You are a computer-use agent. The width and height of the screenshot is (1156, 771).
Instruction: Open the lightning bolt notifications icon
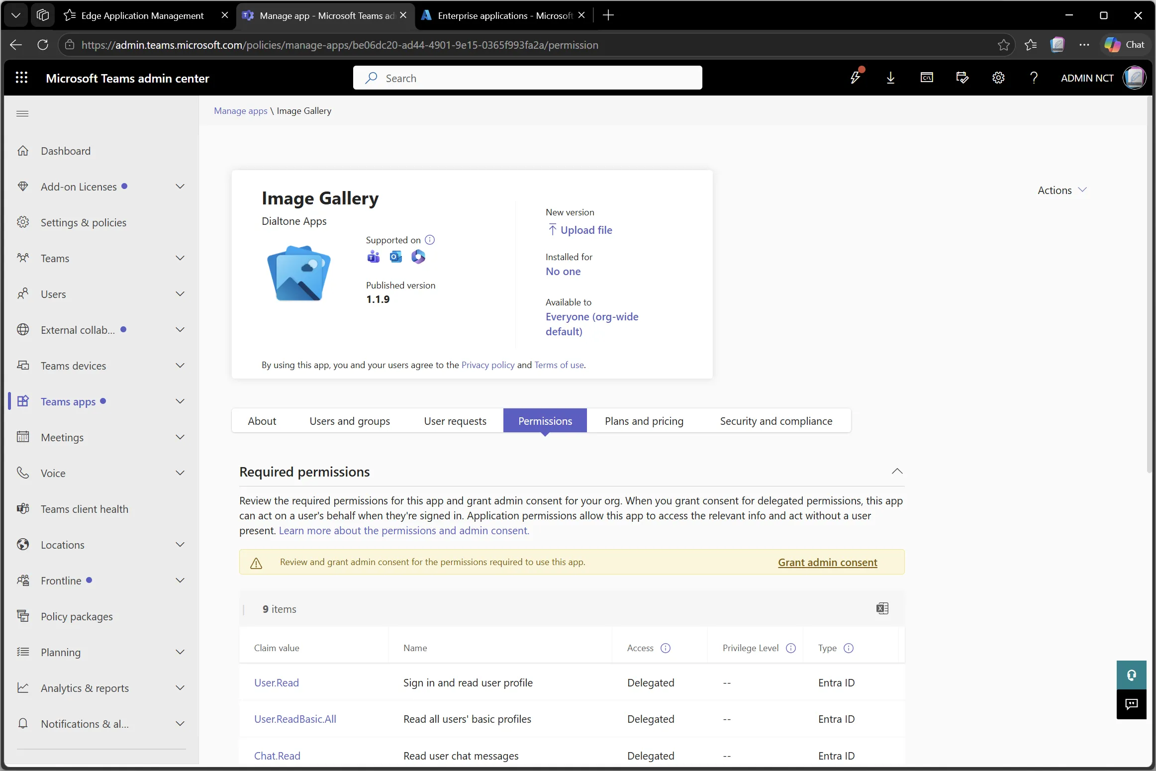(x=856, y=78)
